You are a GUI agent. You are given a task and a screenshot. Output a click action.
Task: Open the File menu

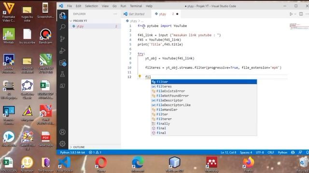point(70,6)
